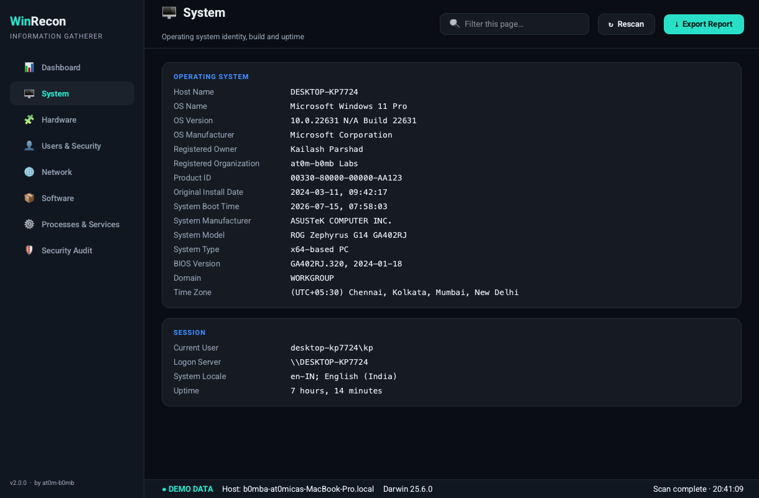Open Processes & Services page
The height and width of the screenshot is (498, 759).
(72, 224)
